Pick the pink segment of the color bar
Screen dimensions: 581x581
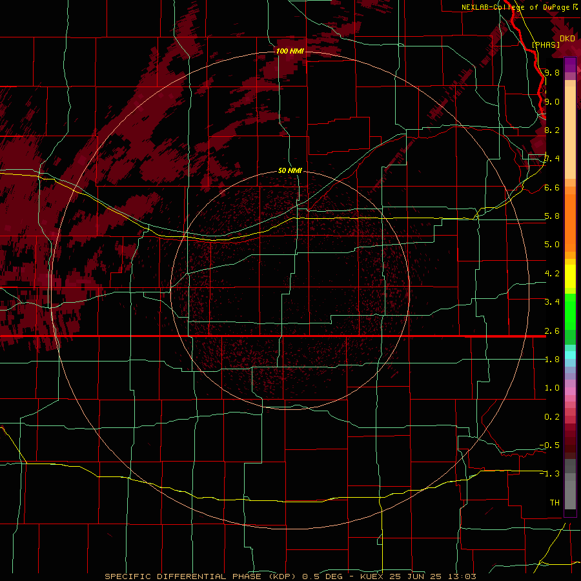(570, 391)
